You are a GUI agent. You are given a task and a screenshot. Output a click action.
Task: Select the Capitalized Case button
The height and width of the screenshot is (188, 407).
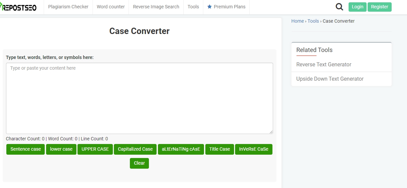pos(135,149)
